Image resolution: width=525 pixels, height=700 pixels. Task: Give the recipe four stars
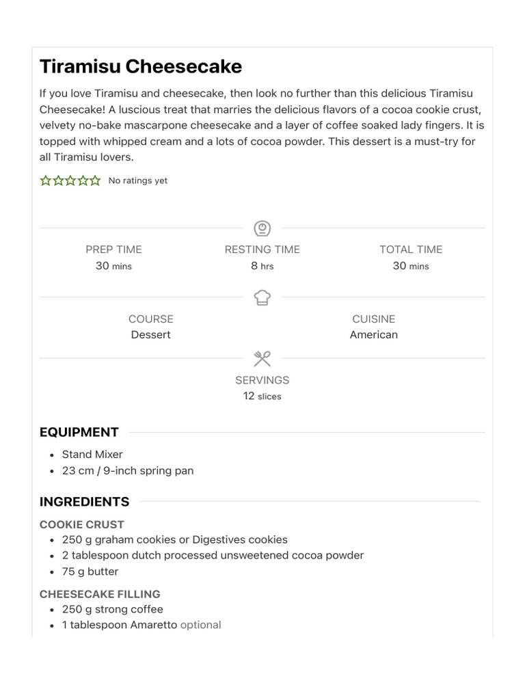pos(83,180)
